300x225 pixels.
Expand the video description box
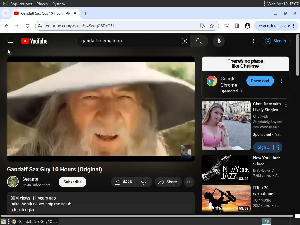(101, 203)
